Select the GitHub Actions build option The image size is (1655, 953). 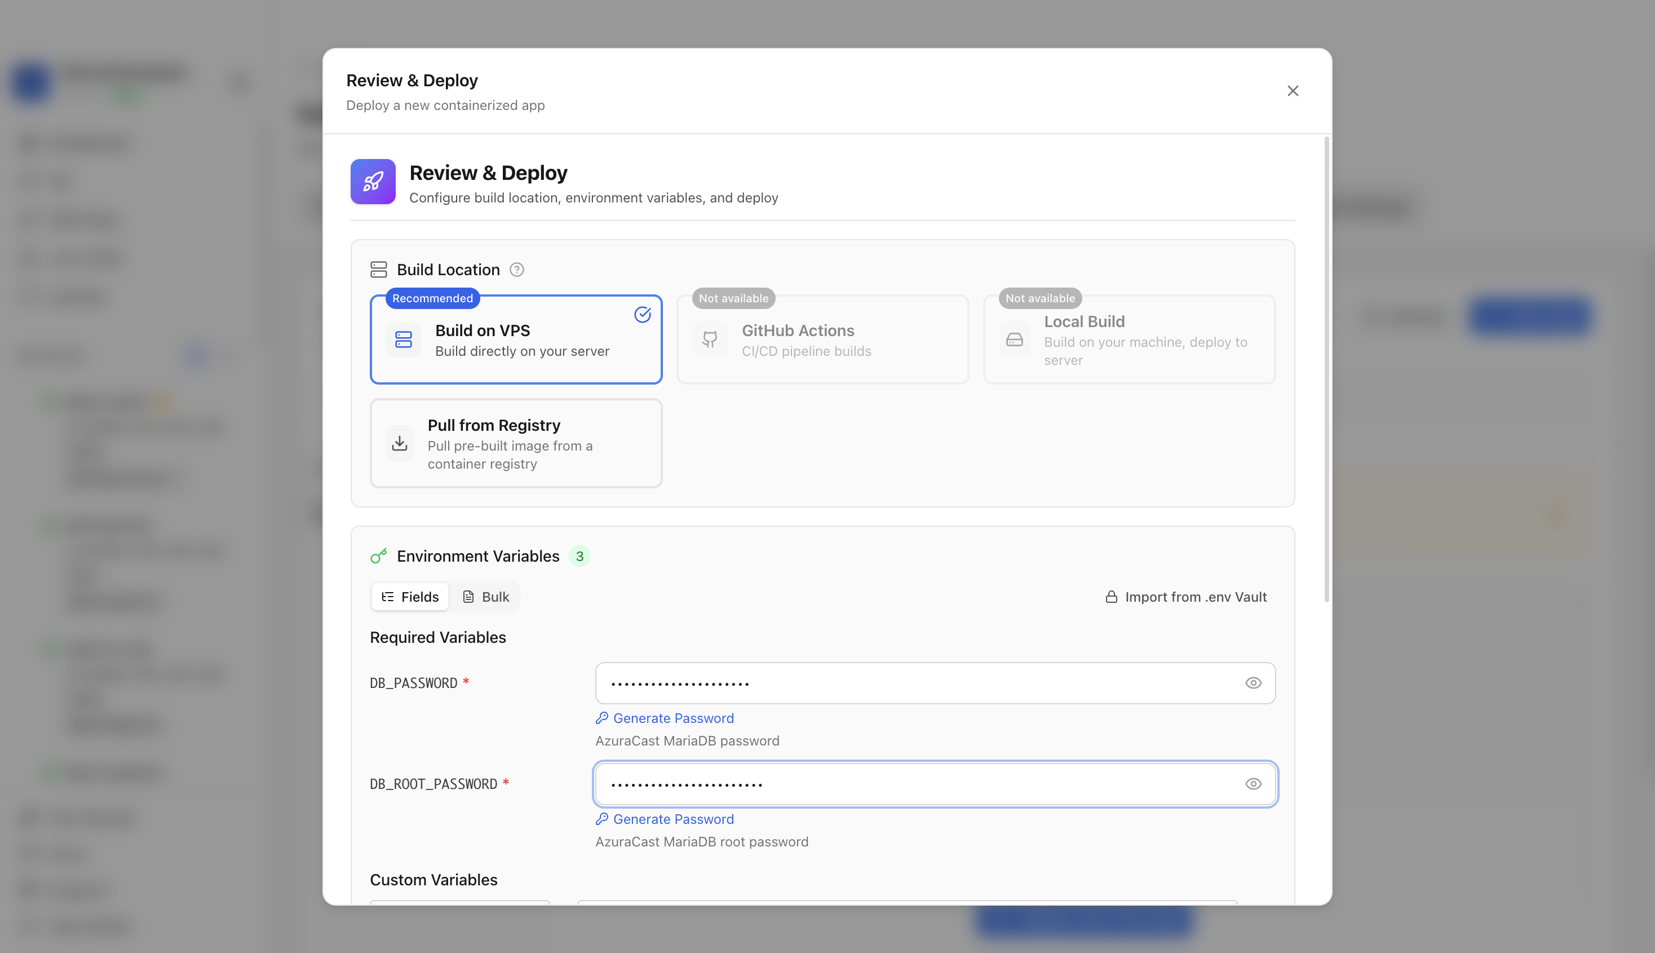822,339
